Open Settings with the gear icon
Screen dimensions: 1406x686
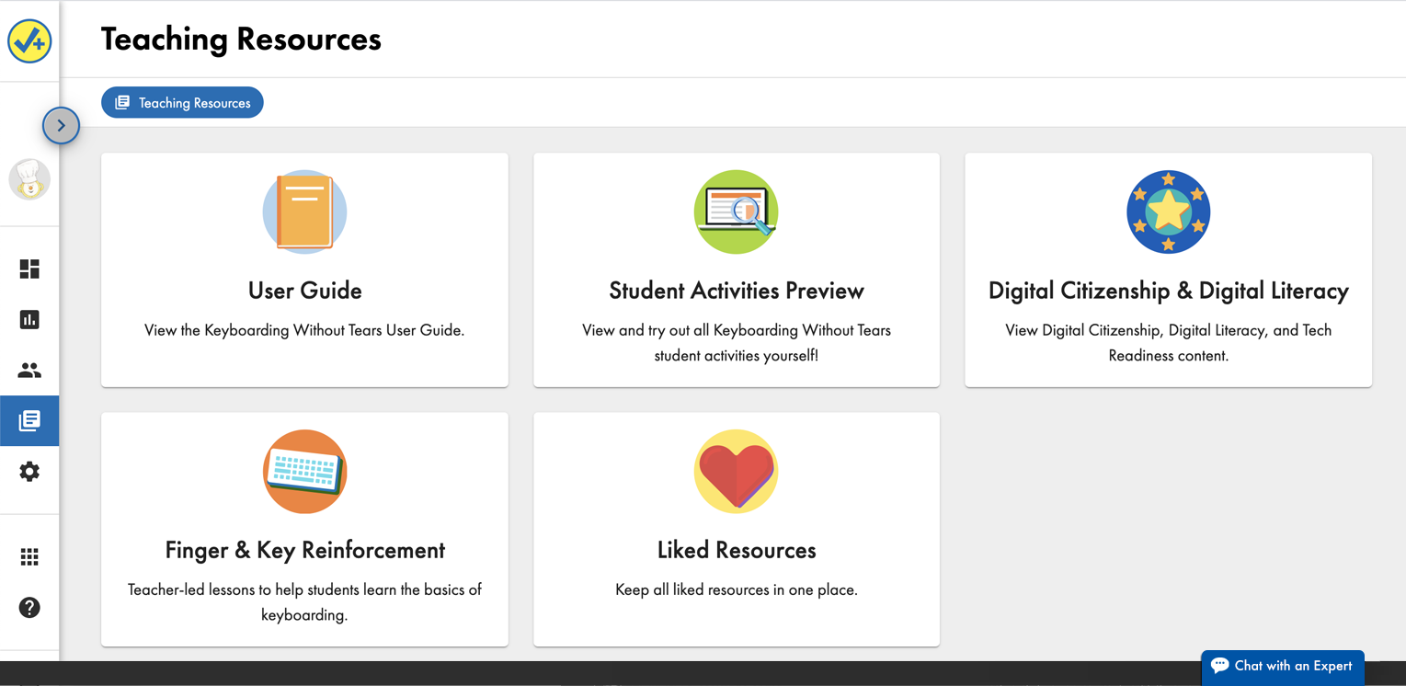(x=29, y=471)
